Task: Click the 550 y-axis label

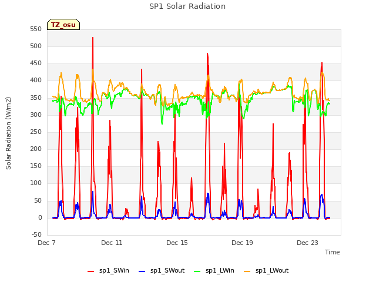Action: [36, 29]
